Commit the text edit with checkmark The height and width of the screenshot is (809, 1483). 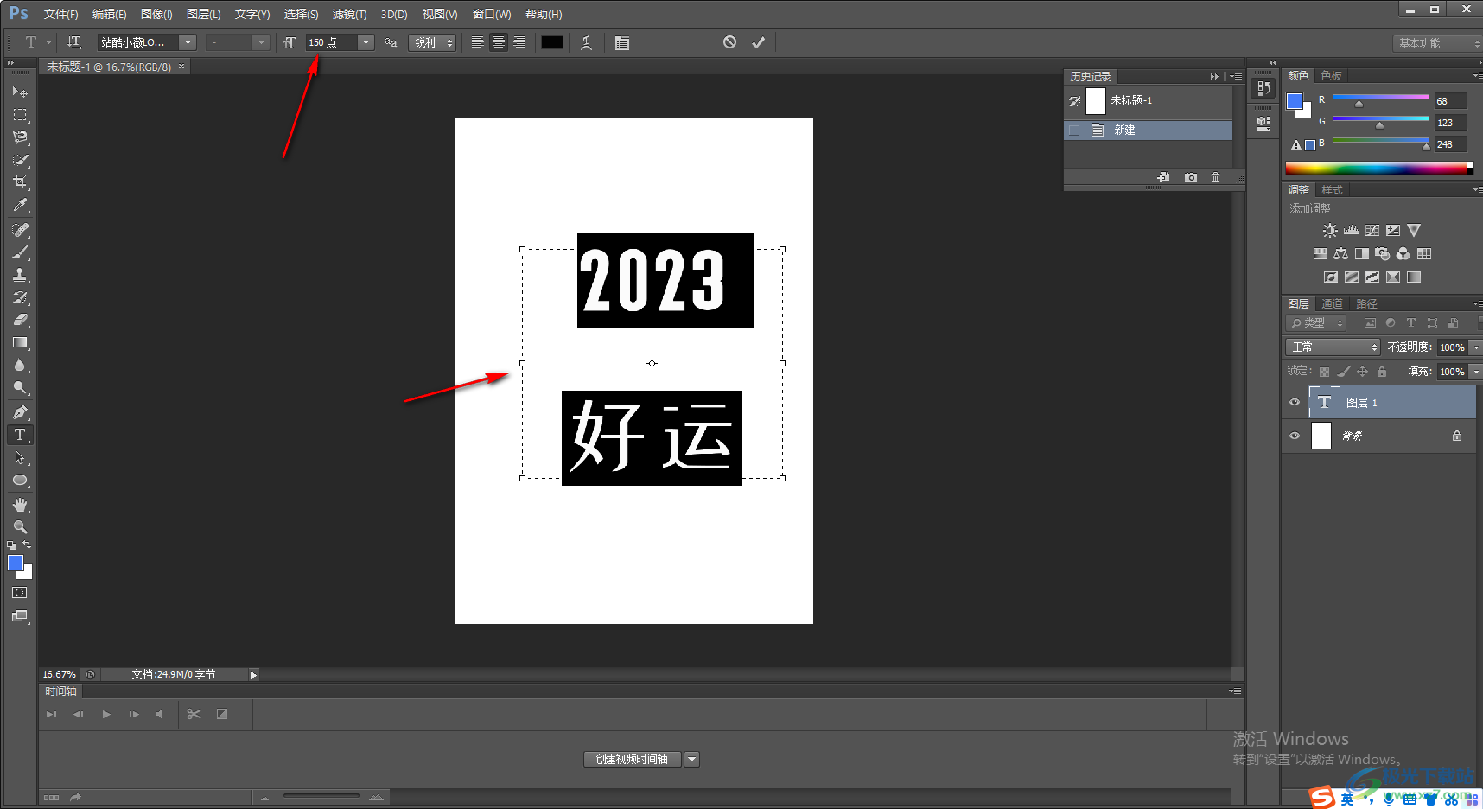tap(758, 42)
